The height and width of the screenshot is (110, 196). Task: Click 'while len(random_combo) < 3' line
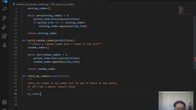(48, 55)
